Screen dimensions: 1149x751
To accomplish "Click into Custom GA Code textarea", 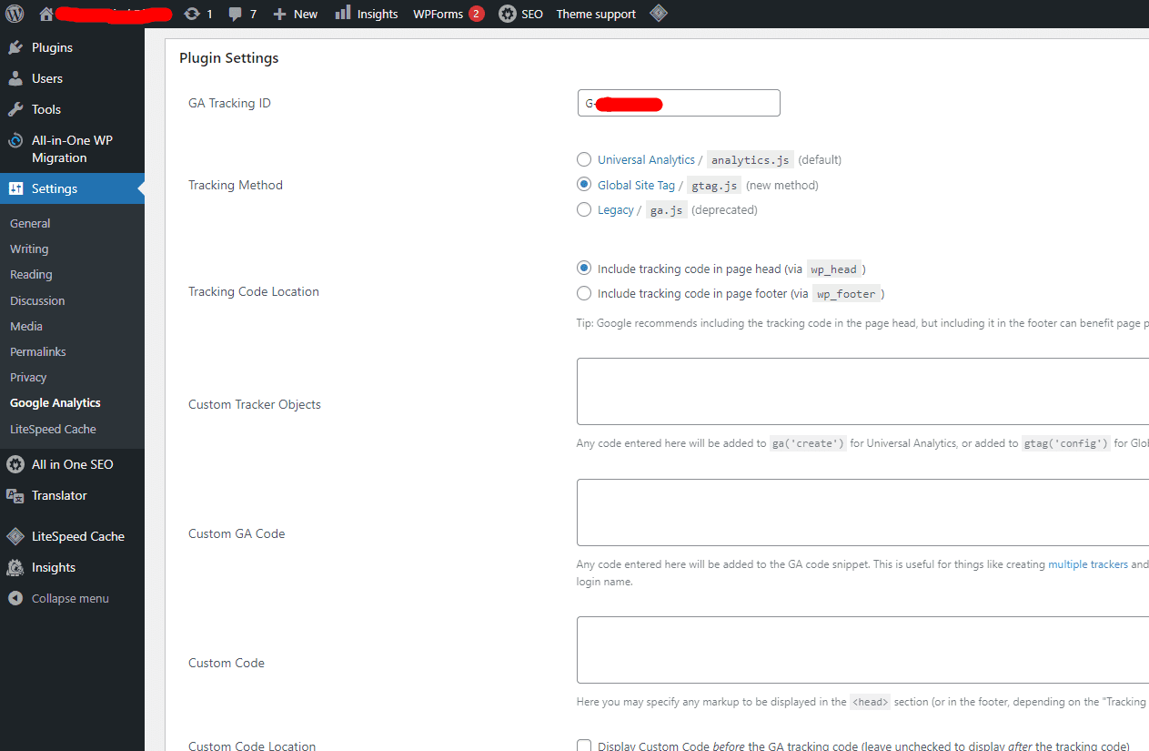I will (862, 513).
